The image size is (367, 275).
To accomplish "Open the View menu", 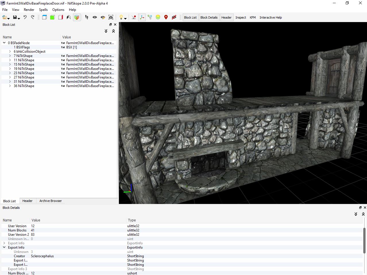I will pos(16,10).
